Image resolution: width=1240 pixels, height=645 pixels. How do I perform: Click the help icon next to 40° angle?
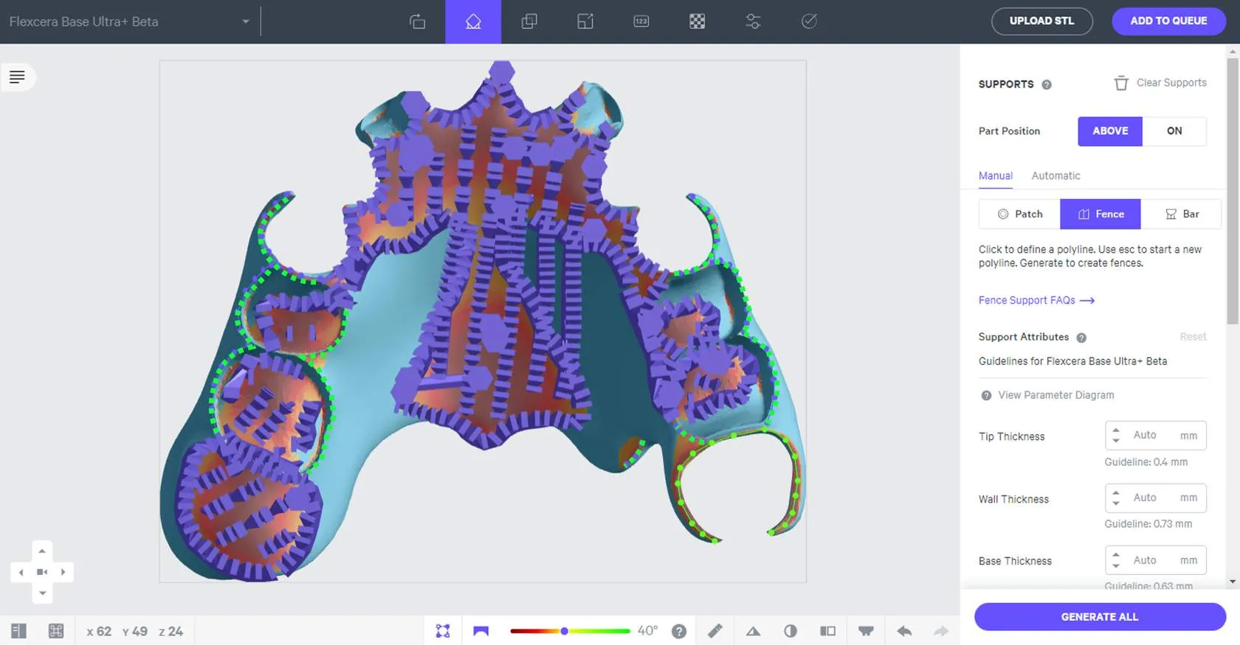pyautogui.click(x=679, y=631)
